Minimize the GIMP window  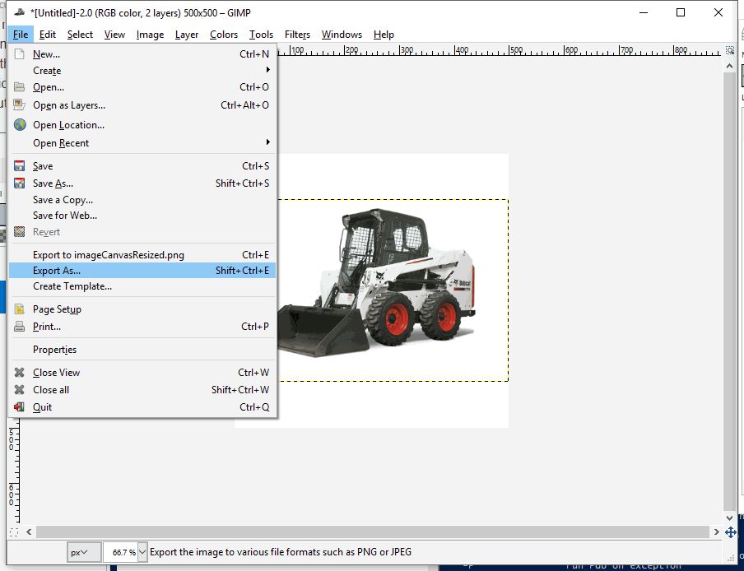tap(644, 13)
